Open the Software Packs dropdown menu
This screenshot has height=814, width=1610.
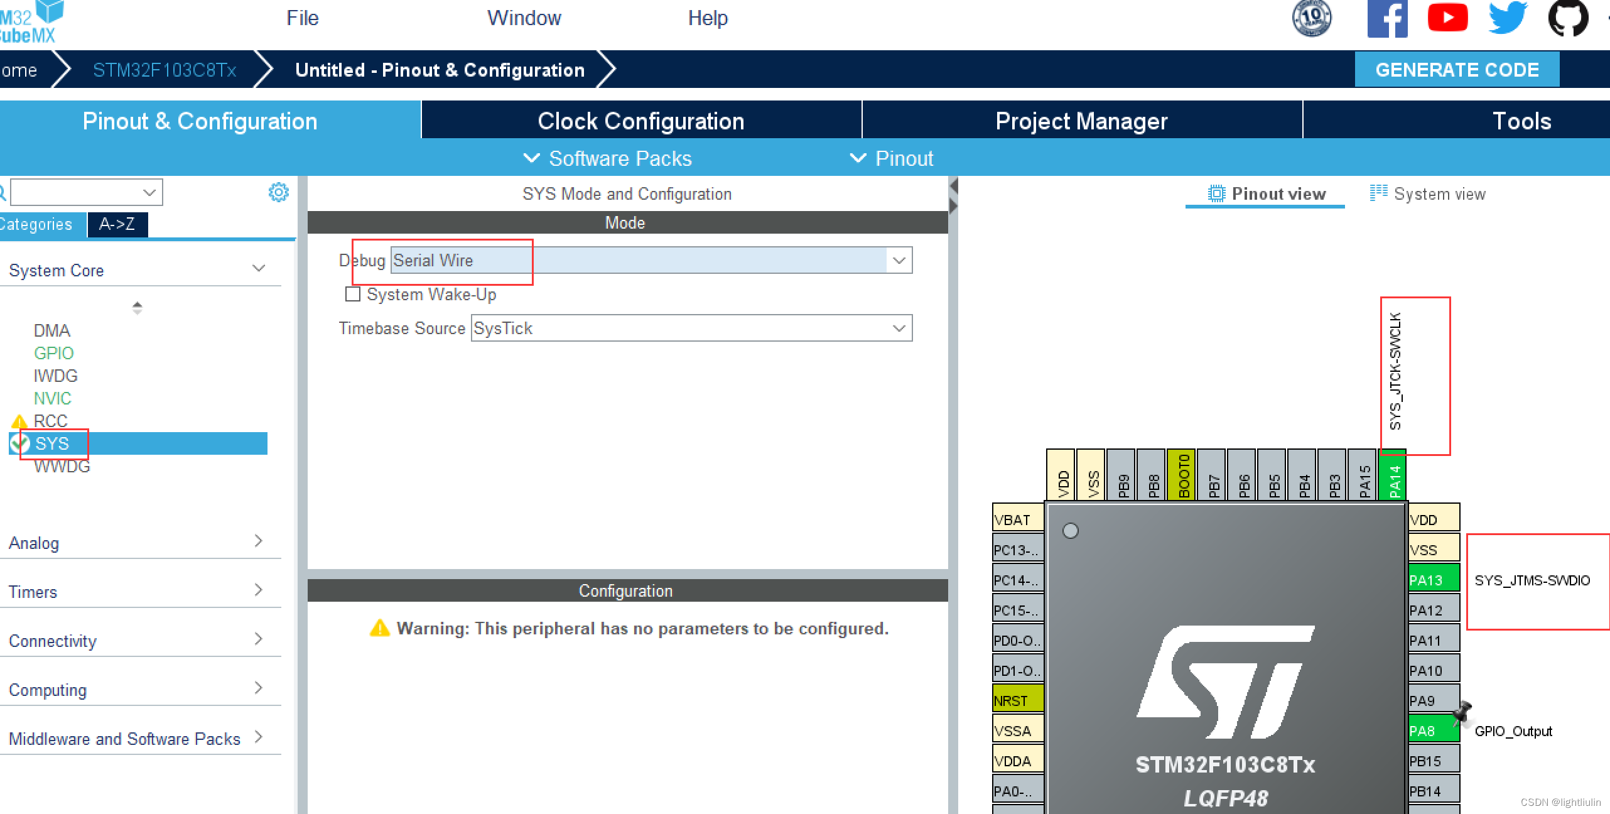(608, 158)
